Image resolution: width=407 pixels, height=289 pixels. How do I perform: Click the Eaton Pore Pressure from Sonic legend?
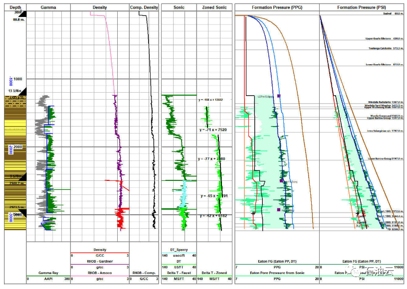click(x=276, y=273)
